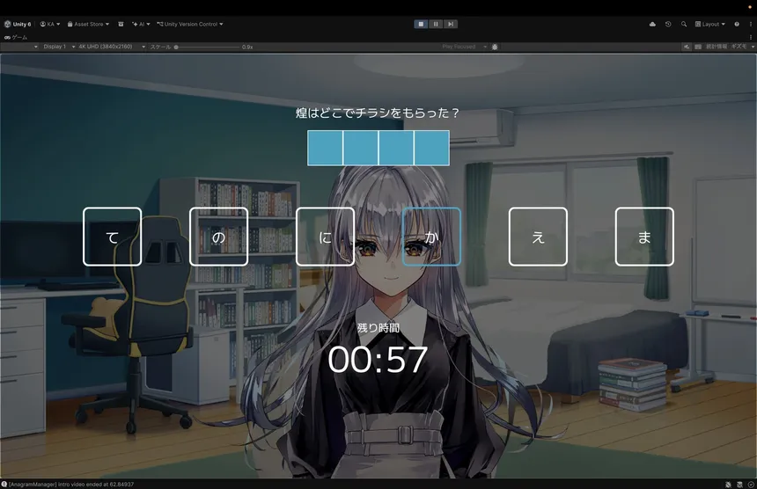Open the Asset Store dropdown
The image size is (757, 489).
coord(88,24)
